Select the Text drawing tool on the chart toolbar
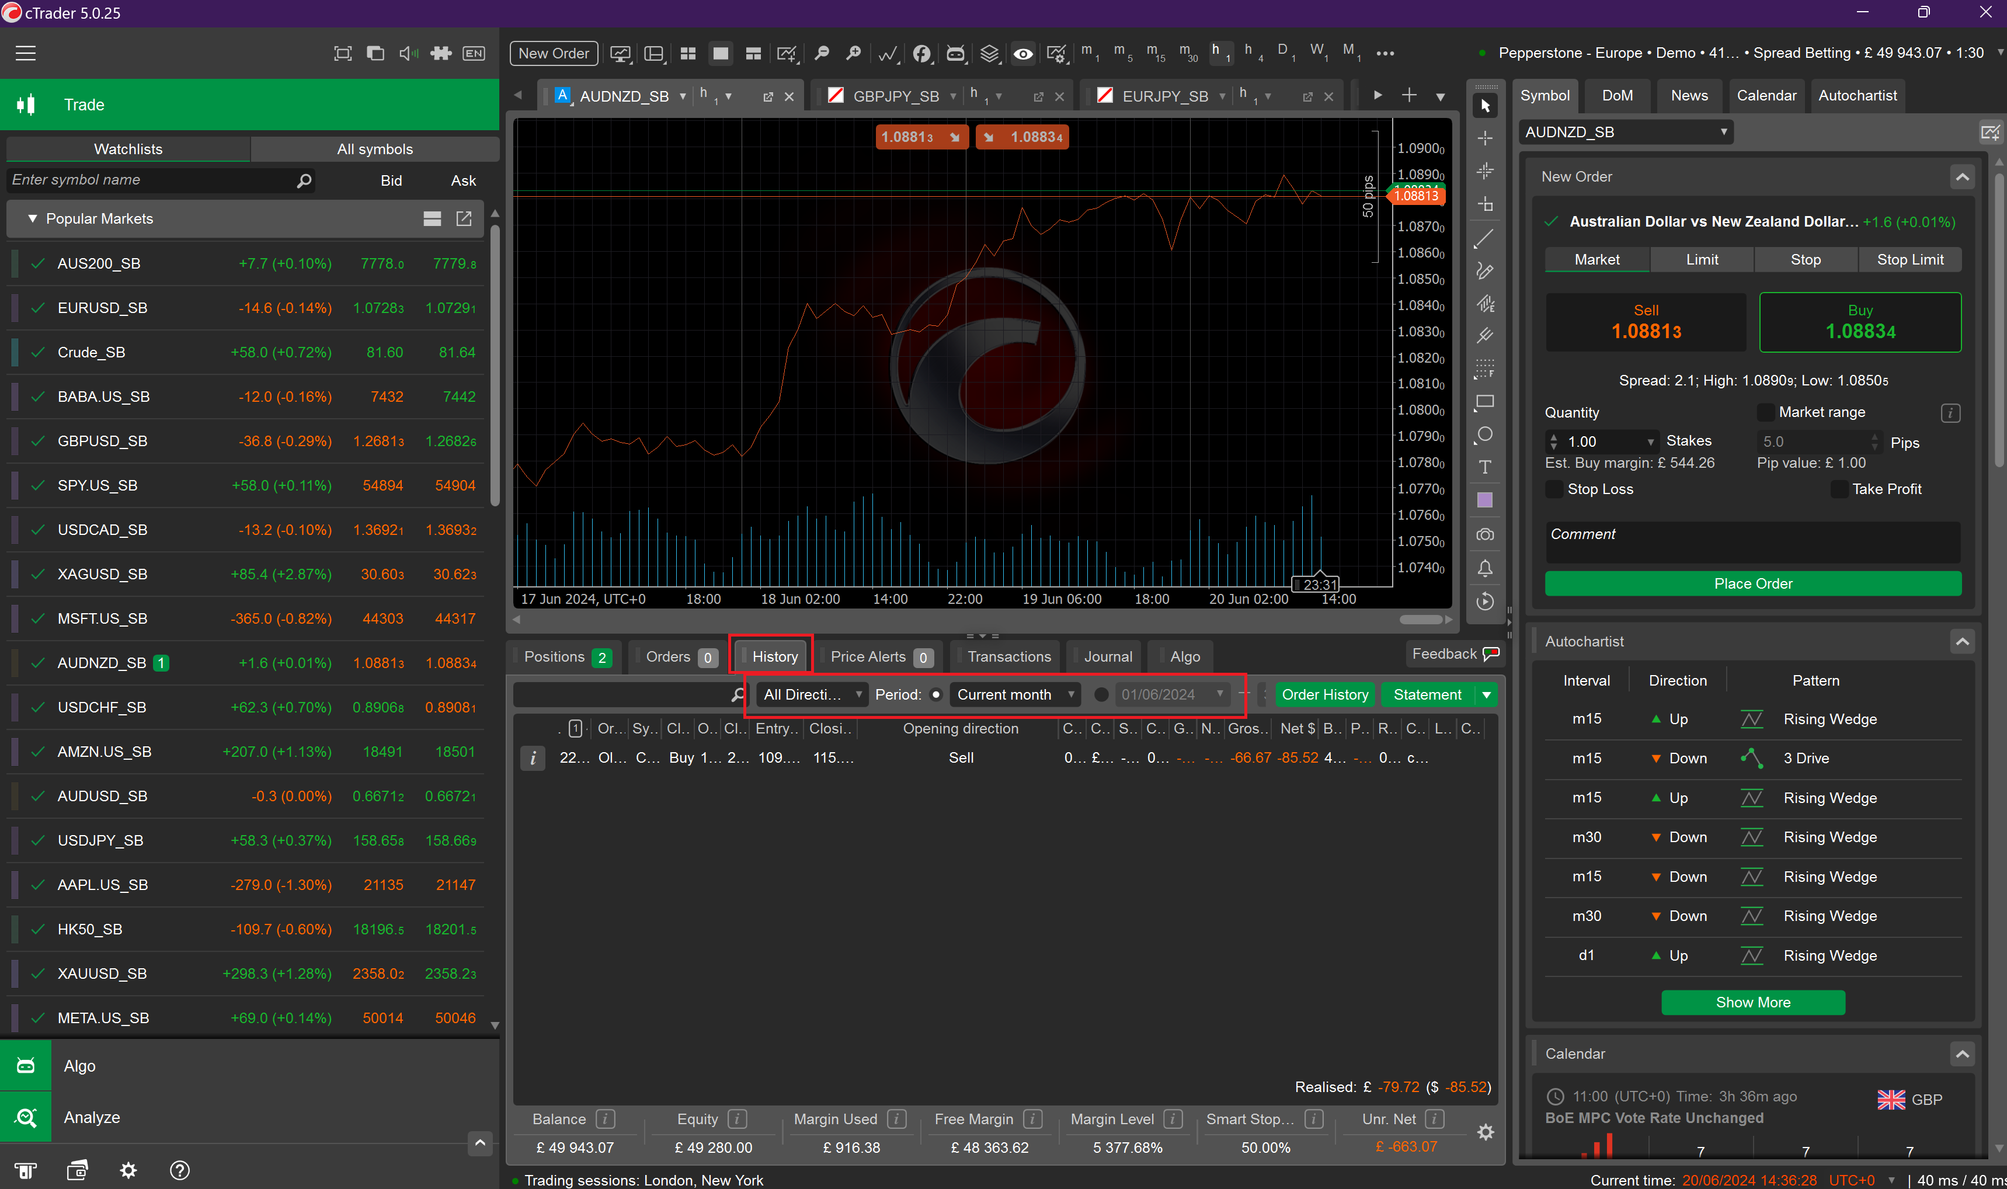2007x1189 pixels. pos(1484,467)
